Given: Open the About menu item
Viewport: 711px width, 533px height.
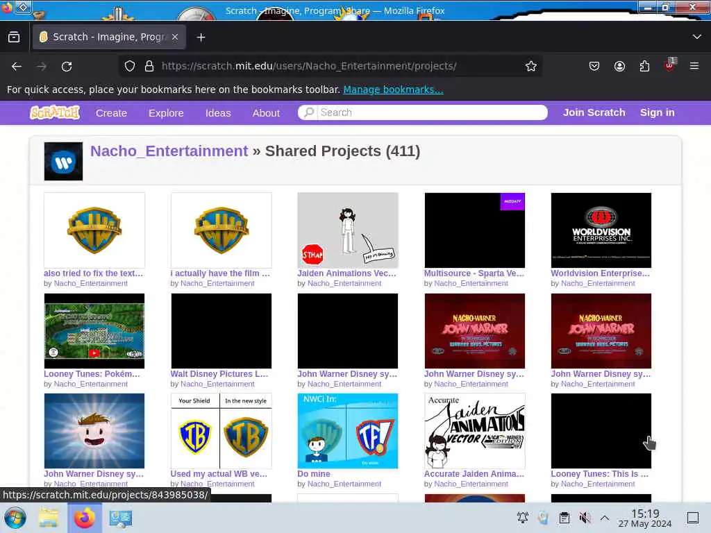Looking at the screenshot, I should point(266,113).
